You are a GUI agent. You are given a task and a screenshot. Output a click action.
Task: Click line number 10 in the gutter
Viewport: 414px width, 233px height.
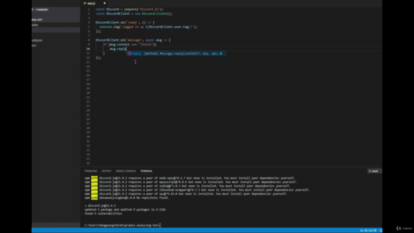88,49
